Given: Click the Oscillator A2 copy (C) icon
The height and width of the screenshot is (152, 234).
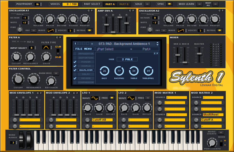Looking at the screenshot, I should 220,11.
